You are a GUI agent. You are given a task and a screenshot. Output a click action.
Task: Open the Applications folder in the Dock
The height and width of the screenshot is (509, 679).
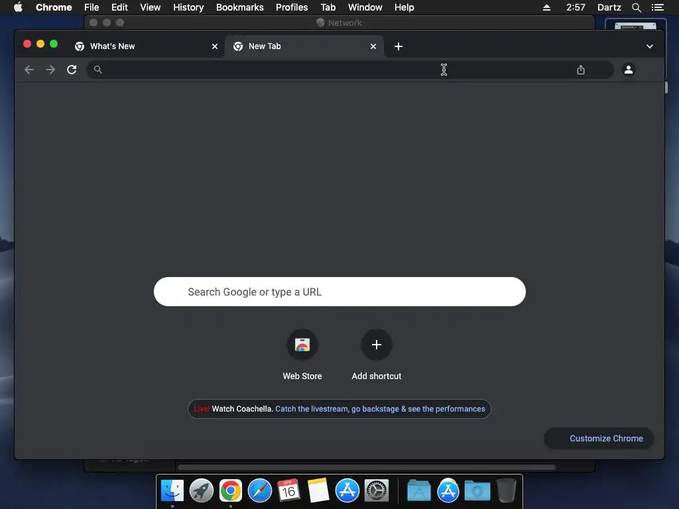tap(419, 490)
